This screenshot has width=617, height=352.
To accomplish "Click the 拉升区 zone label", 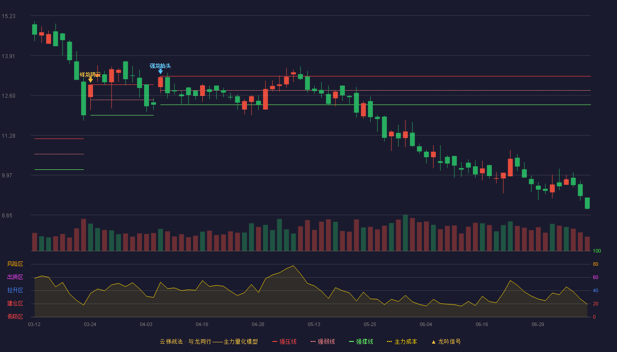I will 15,290.
